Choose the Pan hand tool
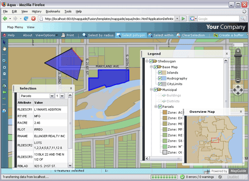This screenshot has width=249, height=181. [4, 49]
